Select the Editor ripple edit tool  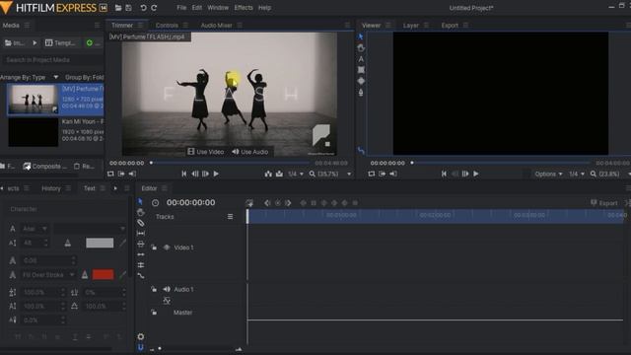(x=140, y=254)
